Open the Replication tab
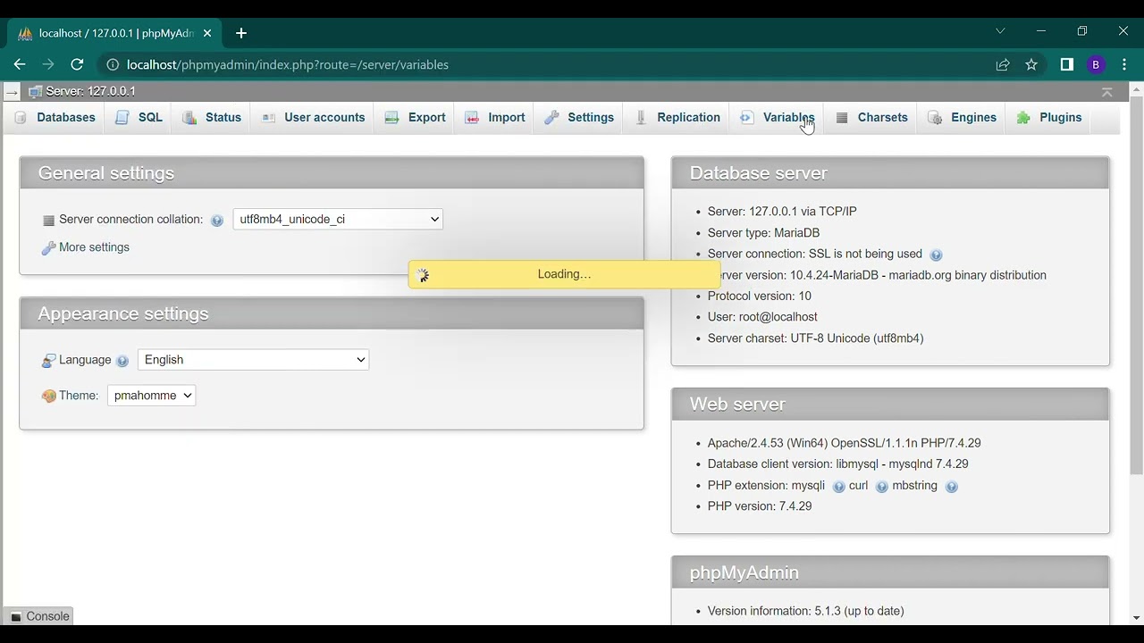 tap(677, 118)
